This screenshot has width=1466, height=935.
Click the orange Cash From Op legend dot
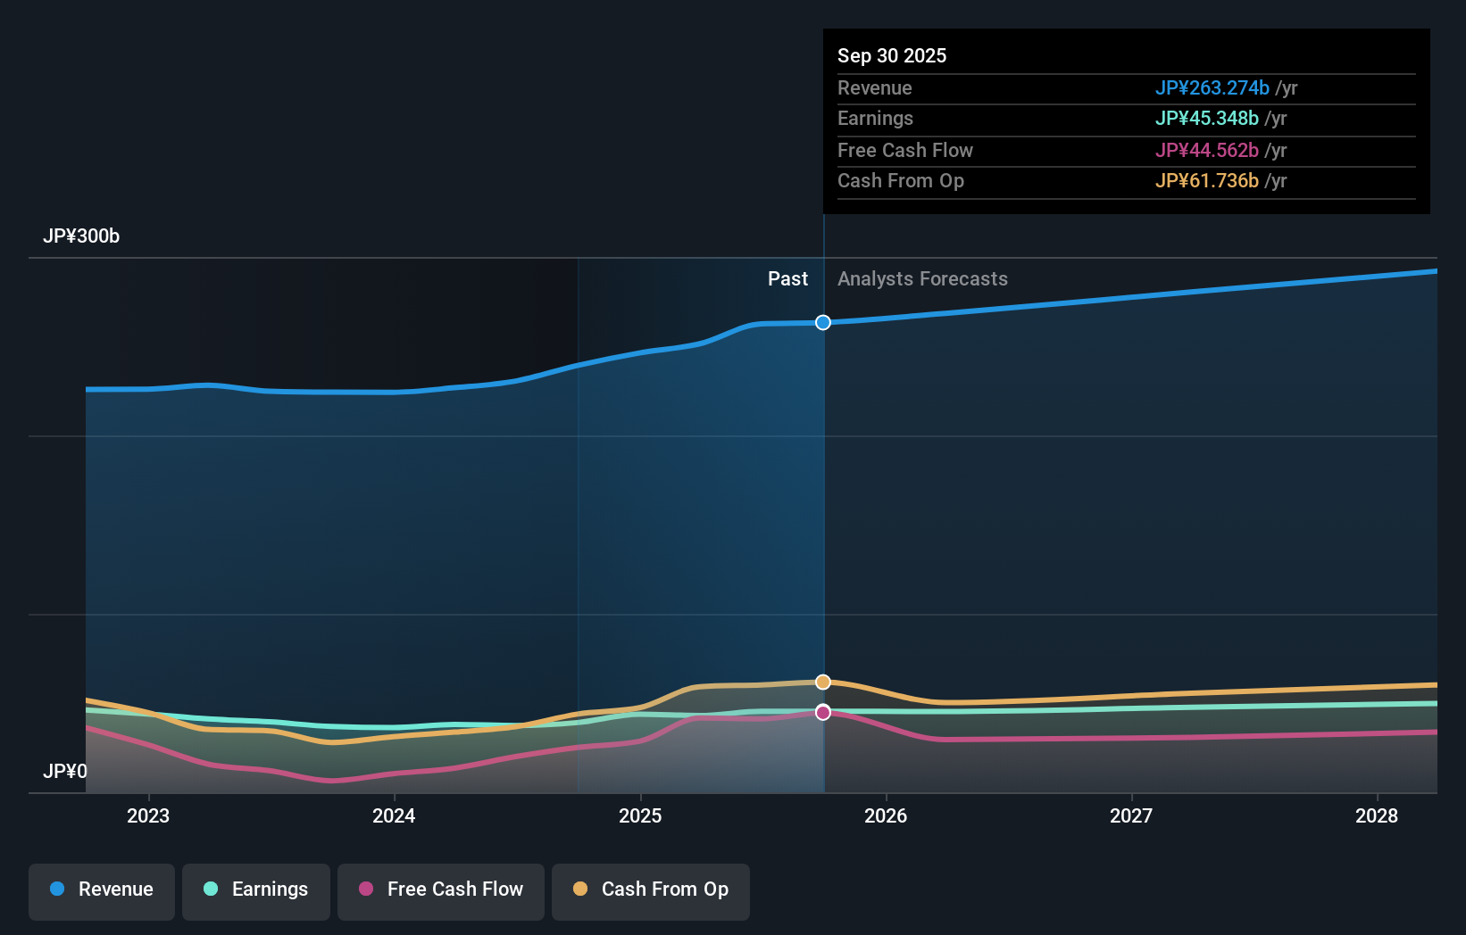click(581, 889)
